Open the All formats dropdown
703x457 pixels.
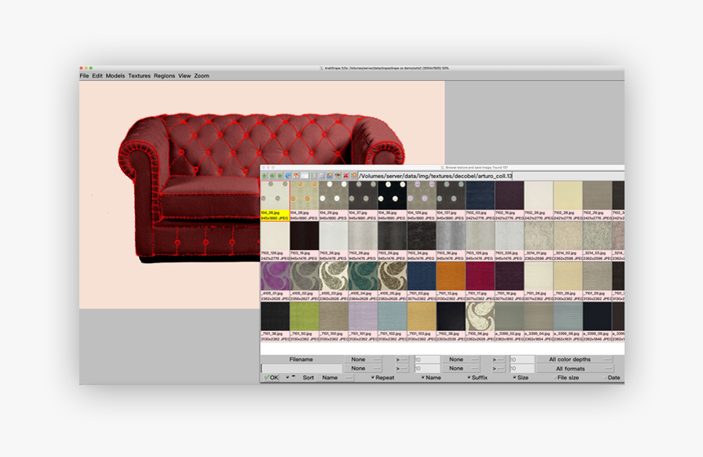pos(575,369)
